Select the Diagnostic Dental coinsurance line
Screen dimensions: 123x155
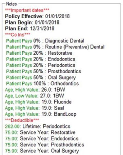[45, 41]
